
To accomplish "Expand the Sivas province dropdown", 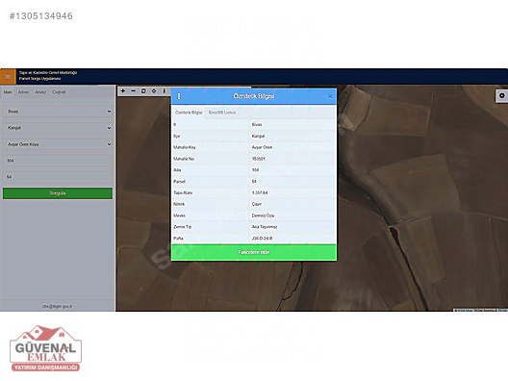I will click(x=58, y=112).
